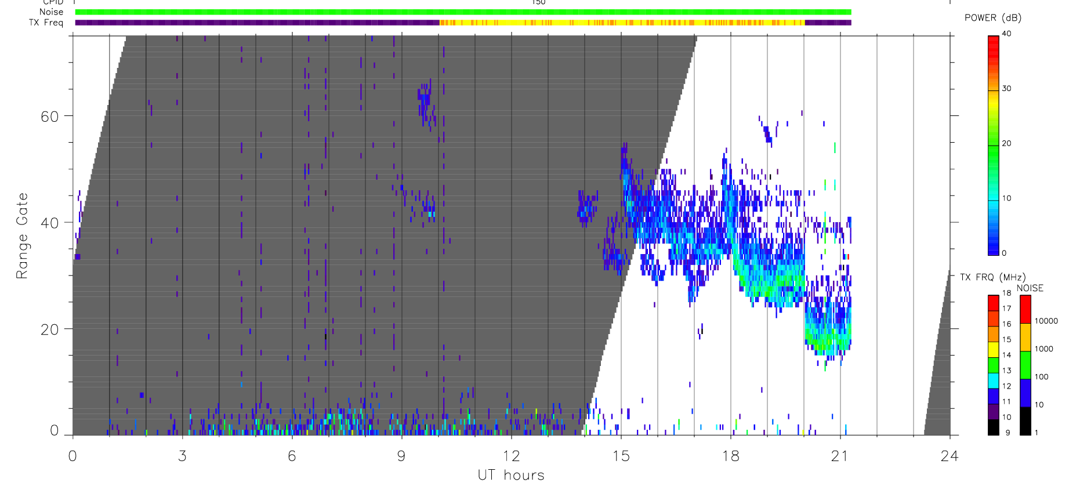The image size is (1069, 493).
Task: Click the 'Noise' row label at top left
Action: pyautogui.click(x=51, y=12)
